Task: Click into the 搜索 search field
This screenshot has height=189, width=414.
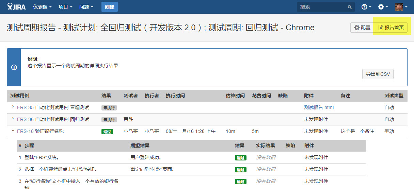Action: pyautogui.click(x=322, y=7)
